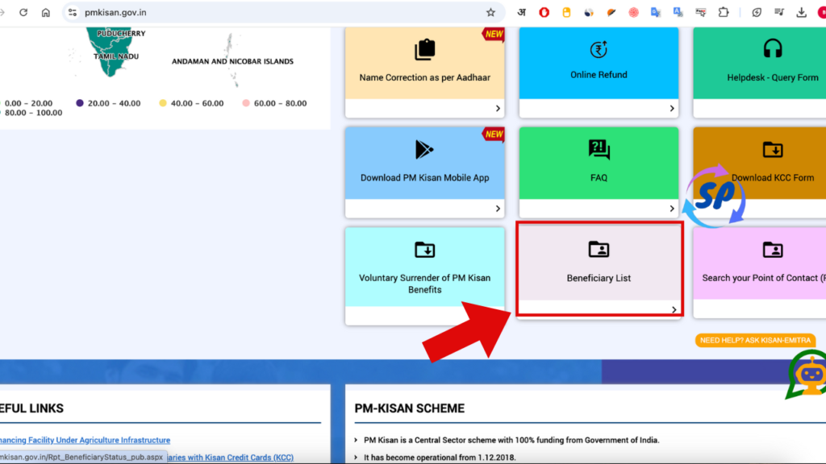826x464 pixels.
Task: Click the 20.00 – 40.00 purple legend swatch
Action: coord(80,103)
